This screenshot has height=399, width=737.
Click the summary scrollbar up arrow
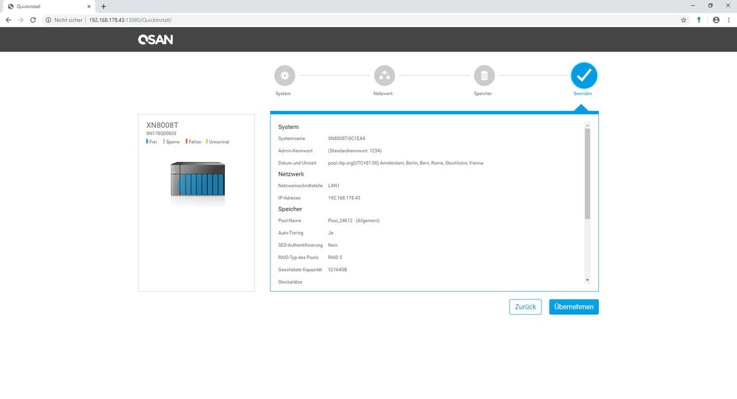tap(587, 126)
